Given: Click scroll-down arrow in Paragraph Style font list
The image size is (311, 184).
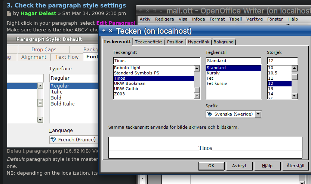Looking at the screenshot, I should pyautogui.click(x=40, y=120).
